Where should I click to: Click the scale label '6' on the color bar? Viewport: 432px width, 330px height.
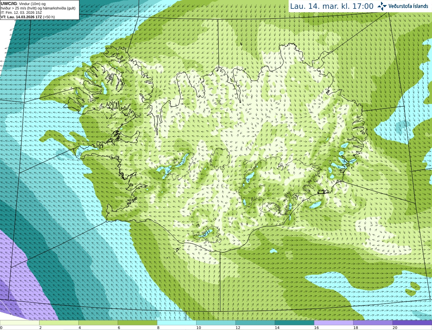[119, 328]
